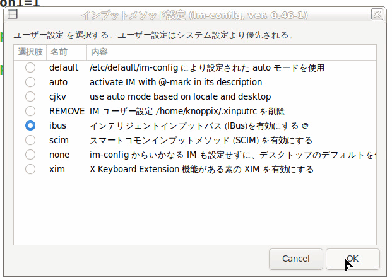Choose the scim radio option
This screenshot has height=280, width=392.
point(30,140)
